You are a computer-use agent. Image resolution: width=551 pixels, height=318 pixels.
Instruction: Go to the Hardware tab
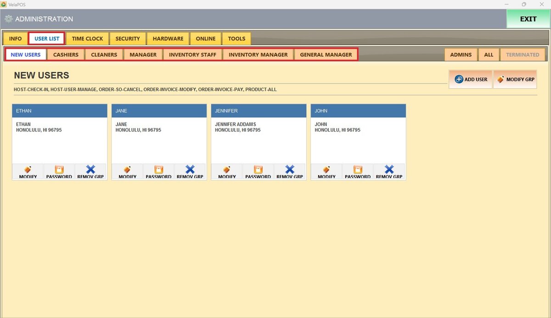tap(168, 39)
